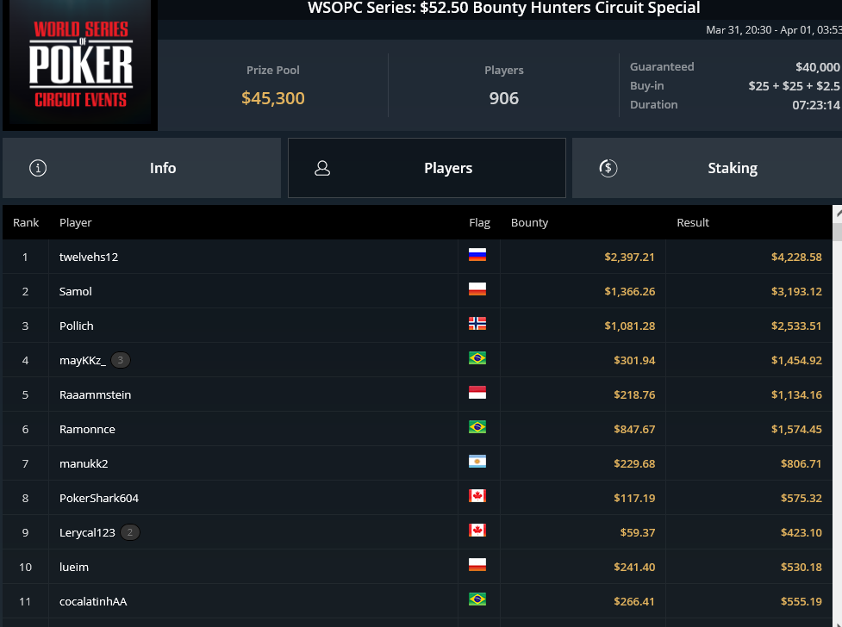This screenshot has width=842, height=627.
Task: Select the Players tab
Action: pos(427,168)
